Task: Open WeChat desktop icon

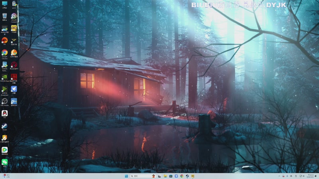Action: [4, 163]
